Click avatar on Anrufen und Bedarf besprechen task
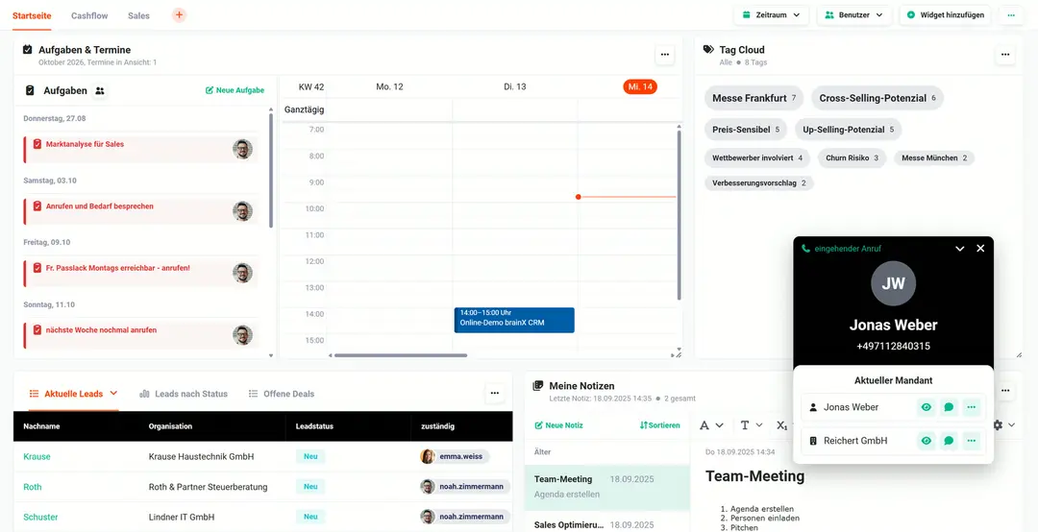The height and width of the screenshot is (532, 1038). click(x=242, y=211)
